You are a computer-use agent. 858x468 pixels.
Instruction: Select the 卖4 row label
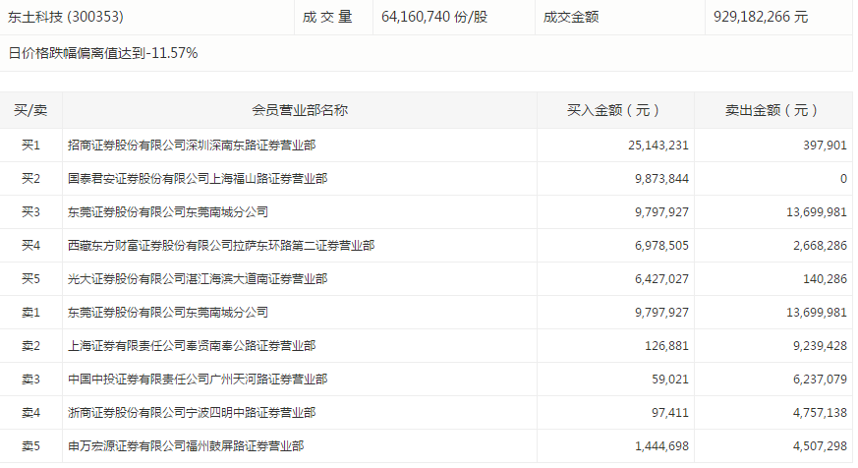click(x=30, y=412)
